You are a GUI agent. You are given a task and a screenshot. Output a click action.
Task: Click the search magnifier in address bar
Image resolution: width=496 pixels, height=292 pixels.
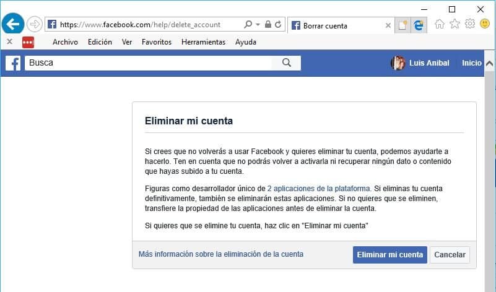pos(248,24)
